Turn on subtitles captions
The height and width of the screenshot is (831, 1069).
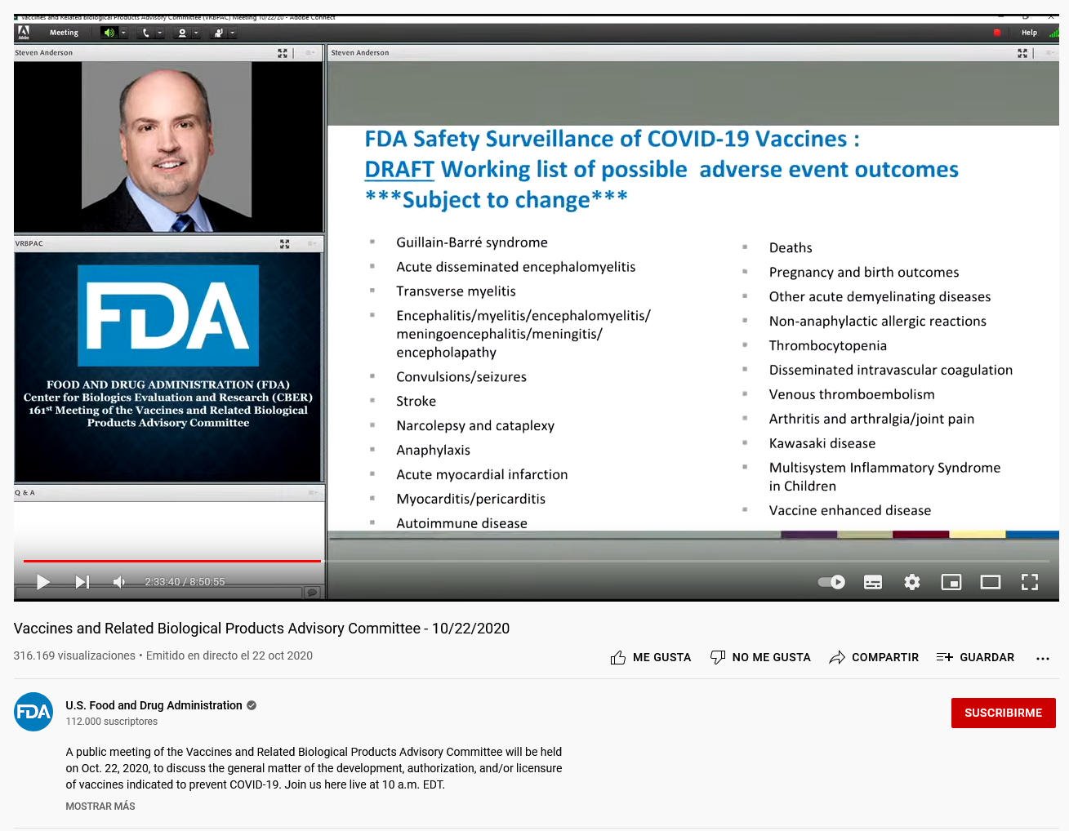click(x=872, y=582)
